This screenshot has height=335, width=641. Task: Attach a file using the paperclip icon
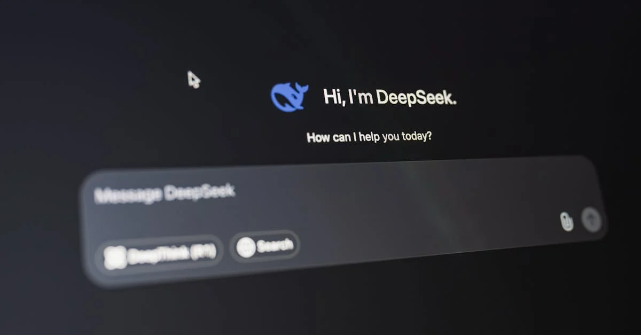pyautogui.click(x=566, y=221)
